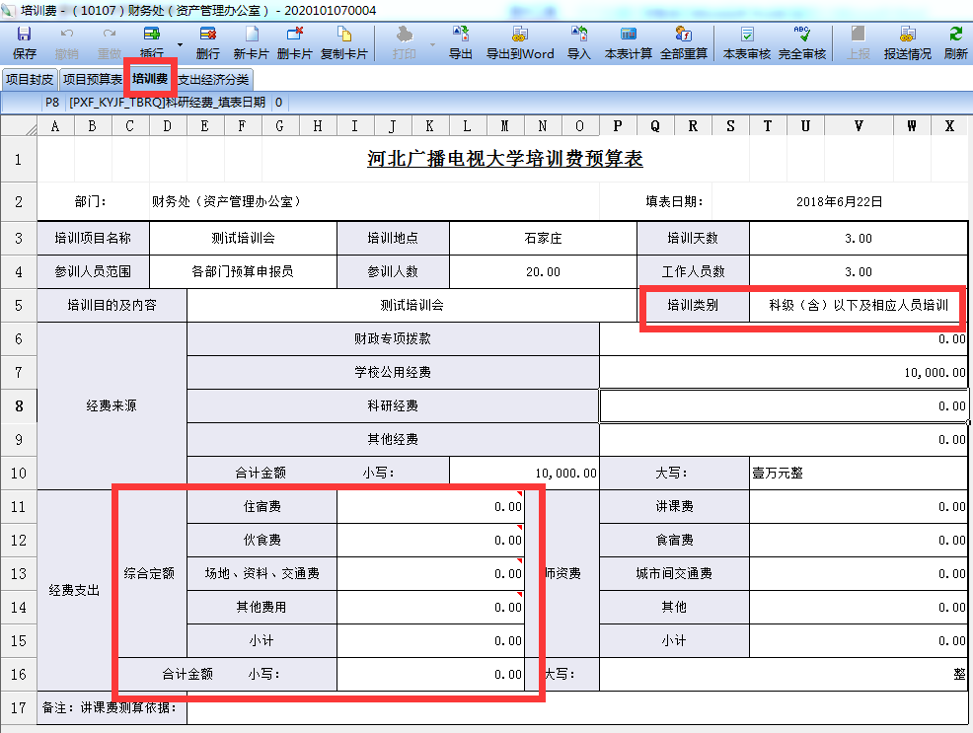Click 完全审核 full audit button
Image resolution: width=973 pixels, height=733 pixels.
(x=802, y=42)
